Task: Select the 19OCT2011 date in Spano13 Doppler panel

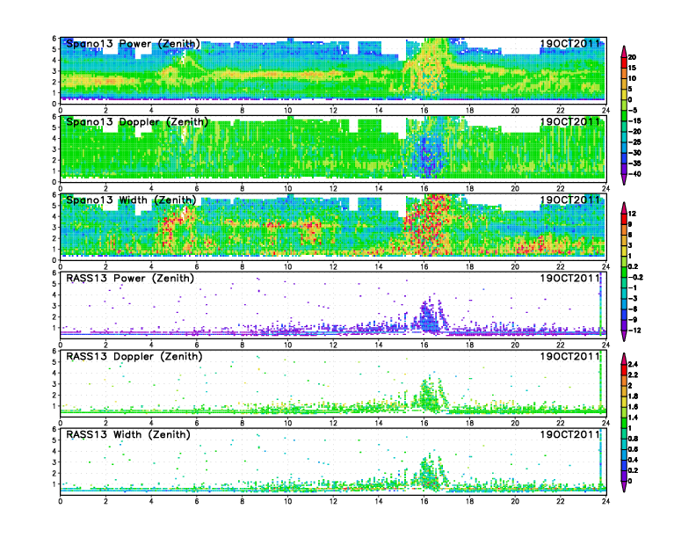Action: click(569, 121)
